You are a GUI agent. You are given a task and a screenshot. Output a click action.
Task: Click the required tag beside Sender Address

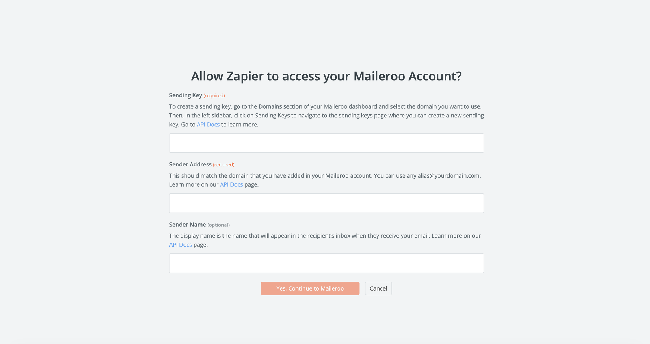(x=224, y=165)
